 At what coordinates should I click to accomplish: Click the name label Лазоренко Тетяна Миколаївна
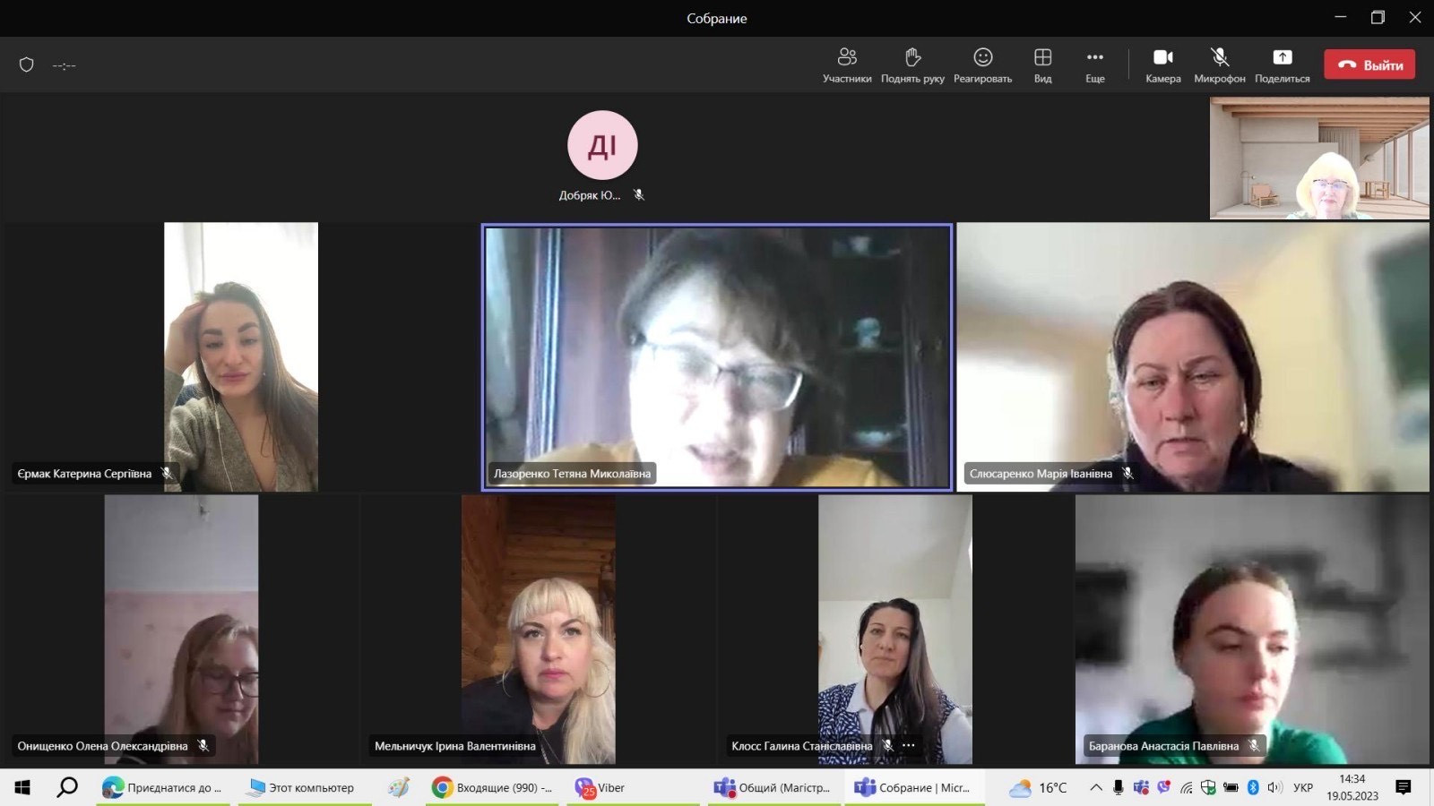pyautogui.click(x=572, y=474)
